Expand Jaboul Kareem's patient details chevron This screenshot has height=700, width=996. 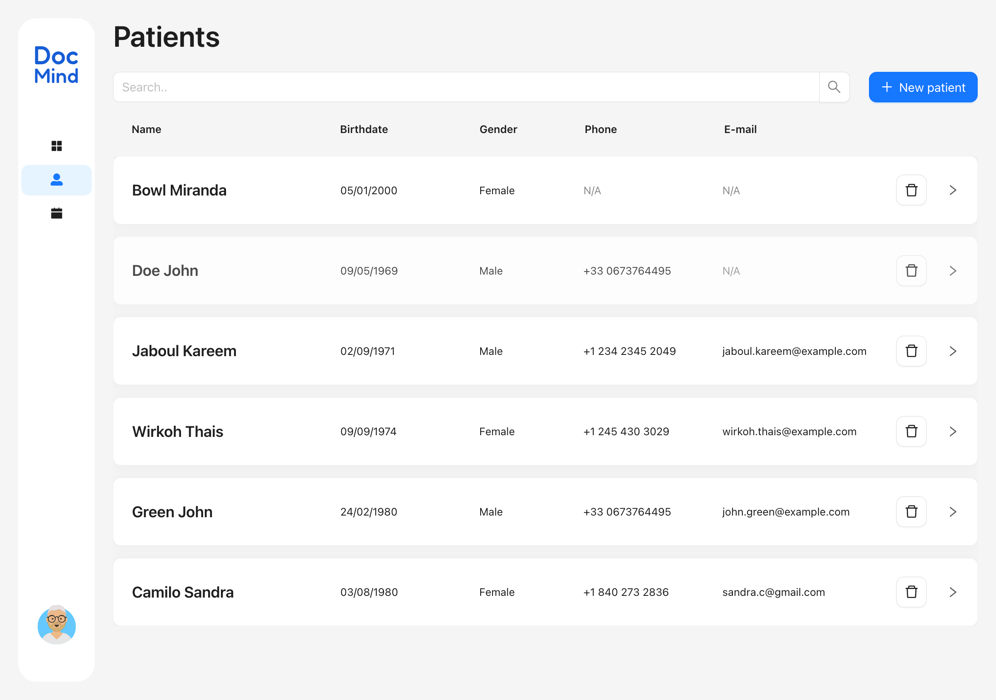(x=953, y=351)
